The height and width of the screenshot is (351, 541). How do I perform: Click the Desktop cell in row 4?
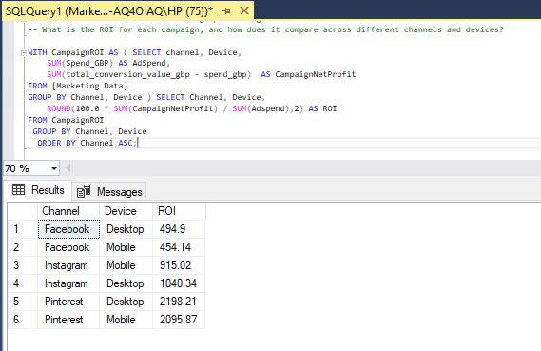(126, 283)
